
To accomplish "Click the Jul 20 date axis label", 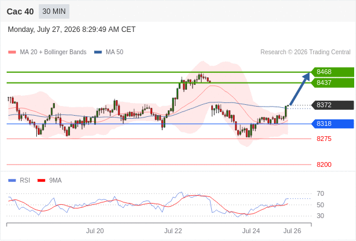I will tap(95, 231).
